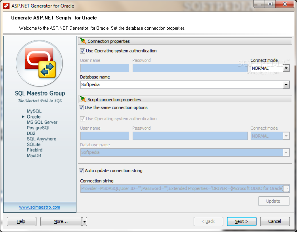The height and width of the screenshot is (232, 297).
Task: Cancel the wizard
Action: point(275,221)
